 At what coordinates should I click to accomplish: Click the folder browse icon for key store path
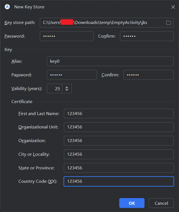[168, 23]
